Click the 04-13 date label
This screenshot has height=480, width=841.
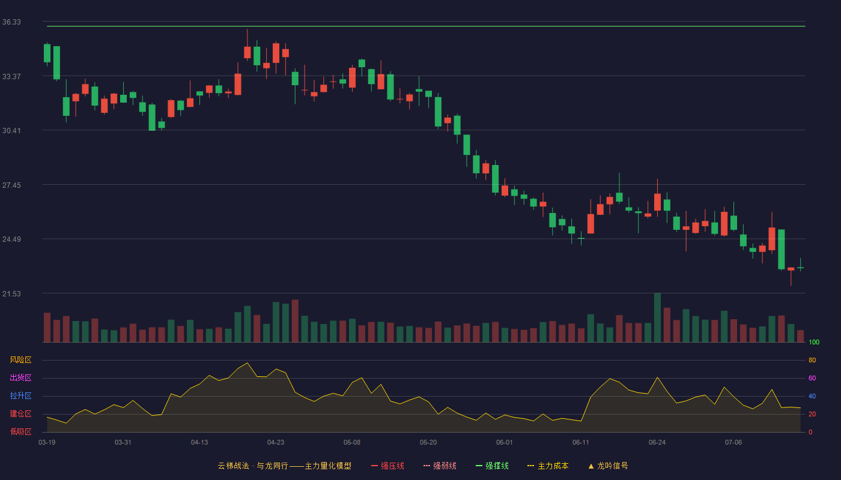pos(199,442)
